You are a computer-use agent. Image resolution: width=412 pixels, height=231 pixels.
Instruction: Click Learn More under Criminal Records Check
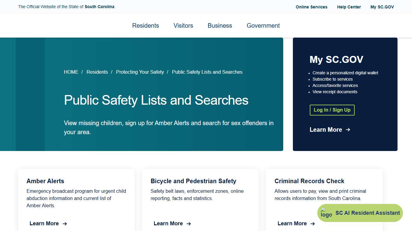(x=292, y=223)
